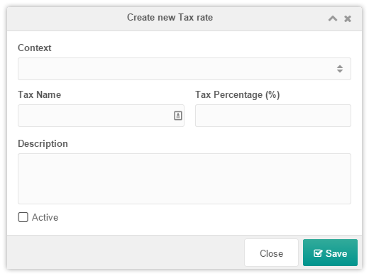Click the Tax Name label
Image resolution: width=369 pixels, height=276 pixels.
click(40, 94)
